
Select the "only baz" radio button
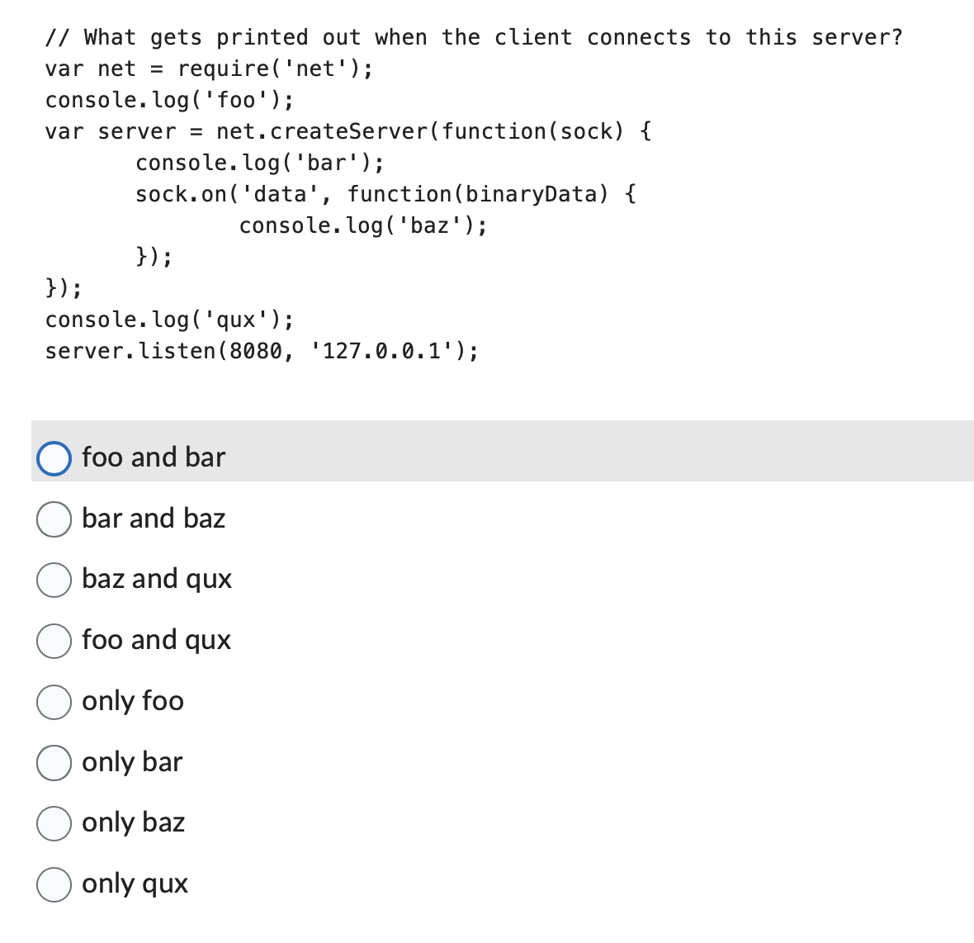(x=54, y=823)
